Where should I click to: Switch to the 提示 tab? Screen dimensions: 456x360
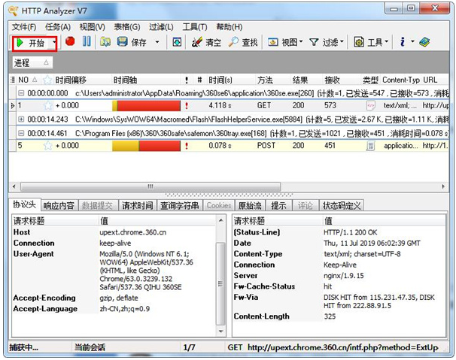pos(278,206)
